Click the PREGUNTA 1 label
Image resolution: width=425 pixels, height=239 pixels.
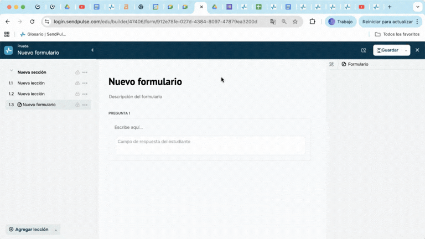coord(120,113)
